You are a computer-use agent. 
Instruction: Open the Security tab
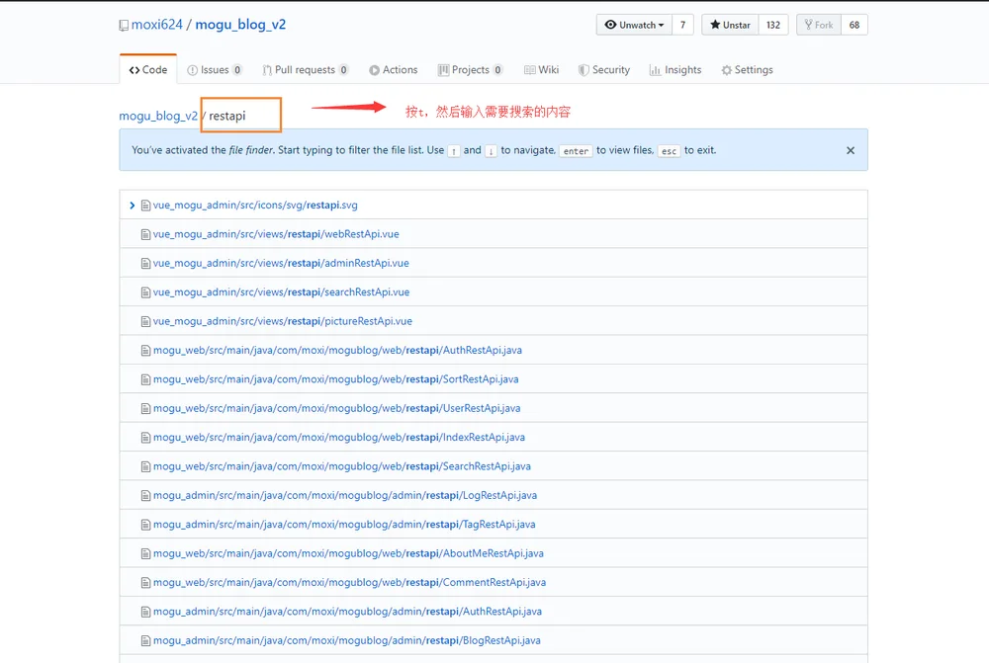point(604,70)
